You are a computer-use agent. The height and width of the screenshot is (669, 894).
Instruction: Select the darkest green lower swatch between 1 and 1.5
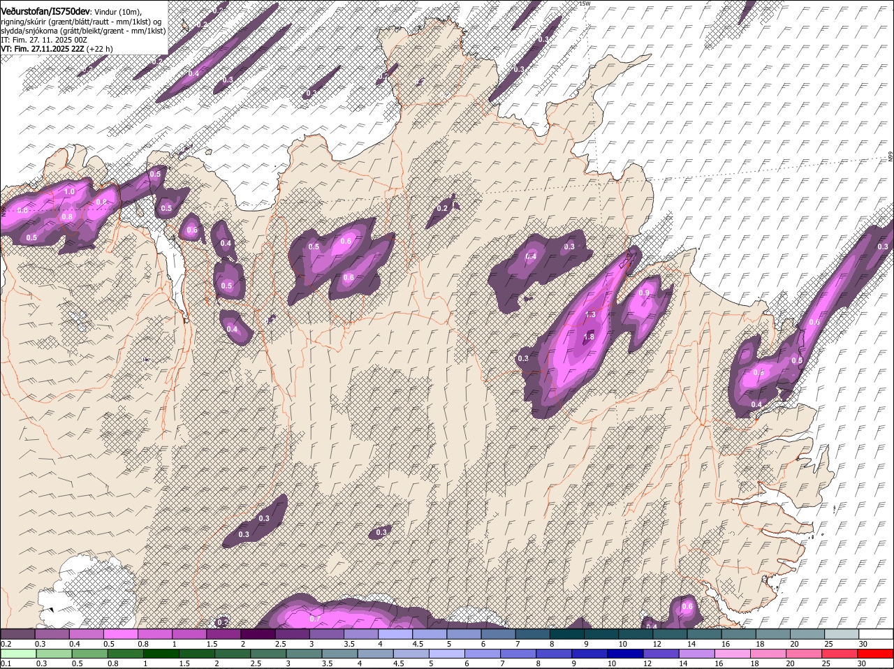(161, 654)
